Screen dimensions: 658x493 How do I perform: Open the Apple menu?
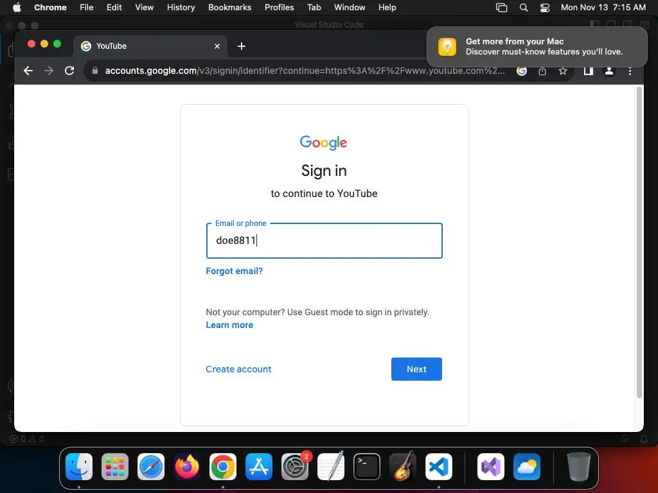coord(17,7)
